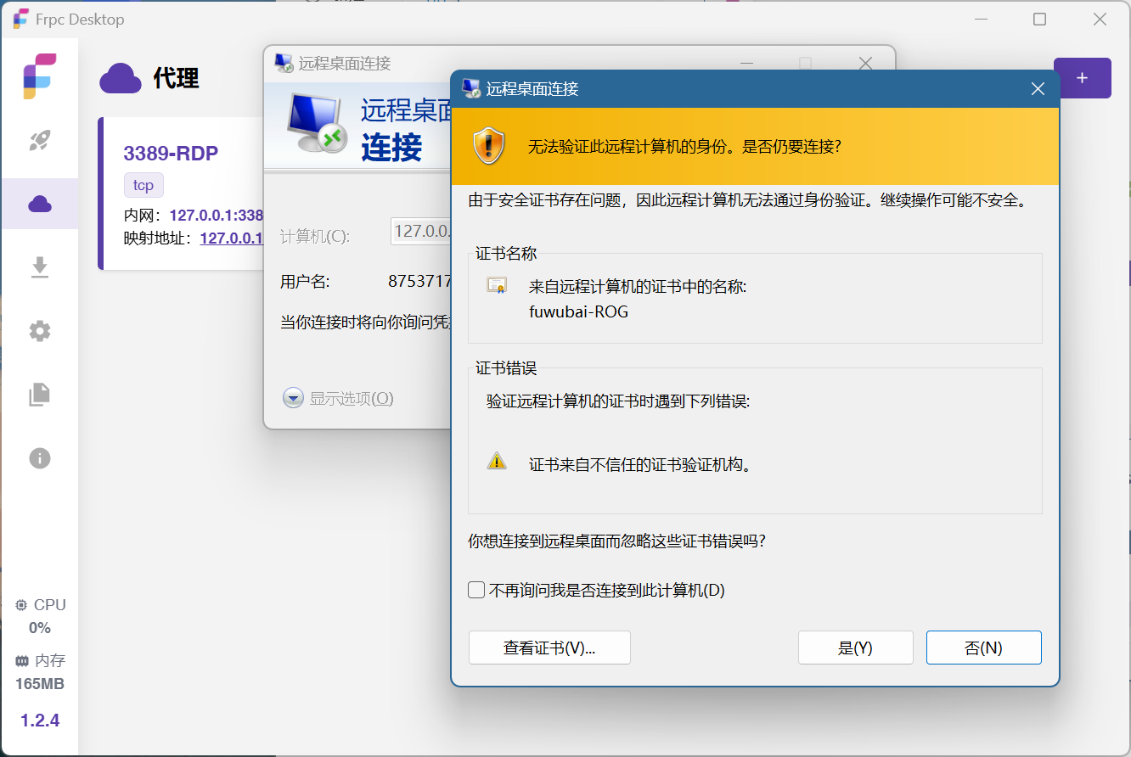Click the yellow warning triangle icon
The image size is (1131, 757).
497,462
